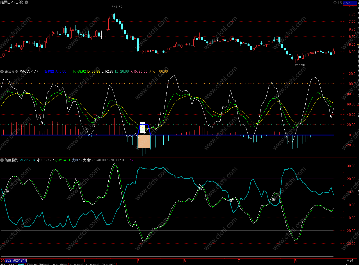Switch to the MACD基本 bottom tab
Screen dimensions: 359x265
(x=59, y=264)
